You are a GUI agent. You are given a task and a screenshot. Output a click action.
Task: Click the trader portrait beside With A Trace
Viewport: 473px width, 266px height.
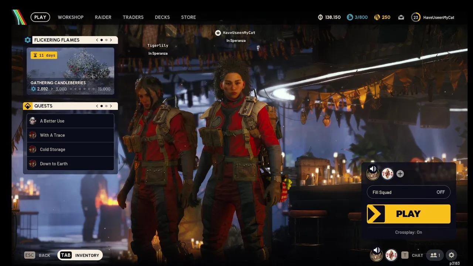pos(33,135)
